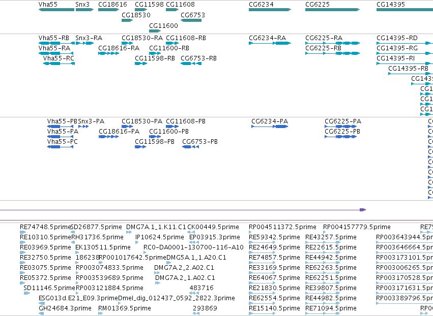Click transcript Snx3-RA
Image resolution: width=433 pixels, height=316 pixels.
89,38
